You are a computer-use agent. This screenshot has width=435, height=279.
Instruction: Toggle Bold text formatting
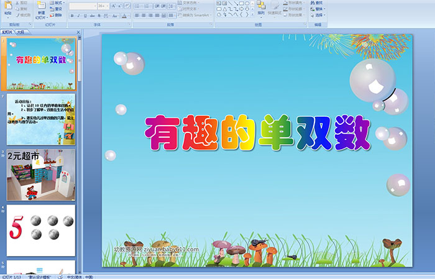(x=71, y=15)
